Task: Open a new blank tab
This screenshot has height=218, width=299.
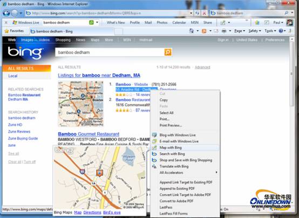Action: point(118,31)
